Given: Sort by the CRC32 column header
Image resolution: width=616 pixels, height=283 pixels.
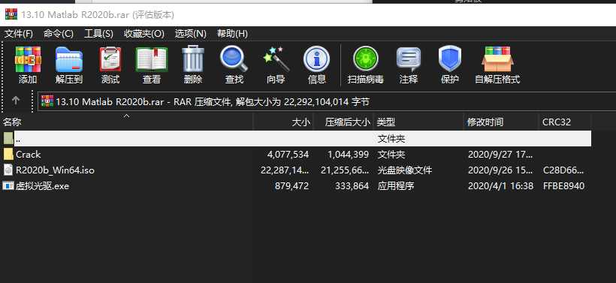Looking at the screenshot, I should 564,122.
